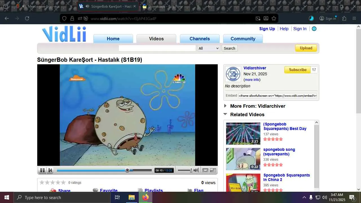Click the Firefox icon in the taskbar
This screenshot has width=361, height=203.
(x=146, y=197)
